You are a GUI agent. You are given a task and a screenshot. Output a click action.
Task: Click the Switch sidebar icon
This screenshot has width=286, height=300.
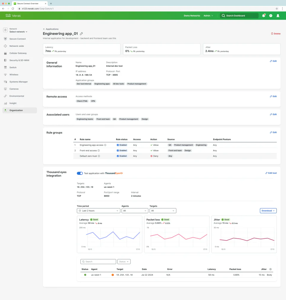point(5,67)
